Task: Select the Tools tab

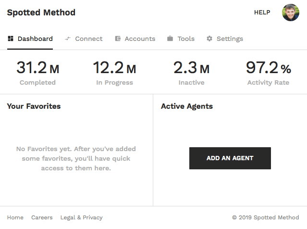Action: [x=181, y=39]
